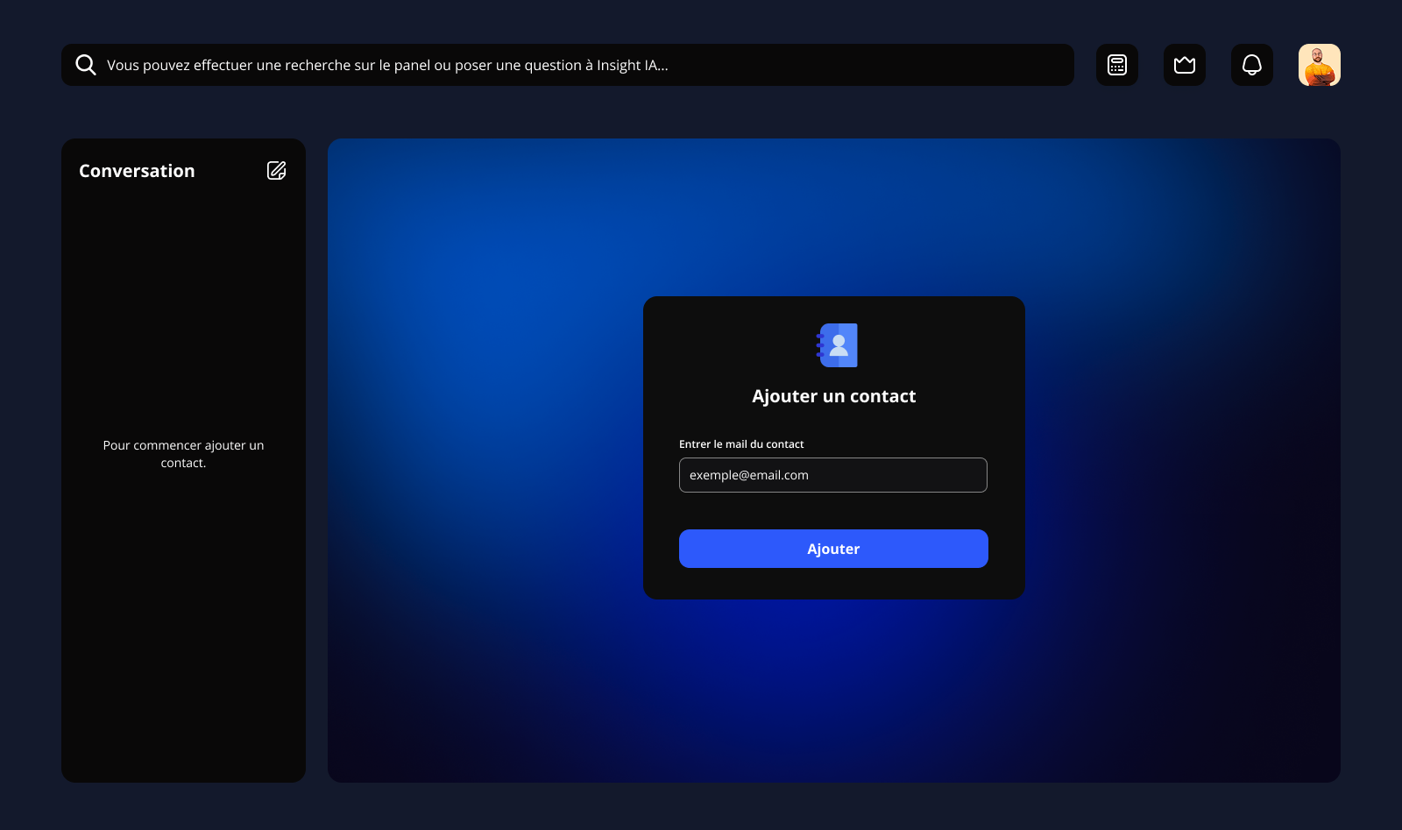Click the "Ajouter un contact" title
This screenshot has width=1402, height=830.
833,396
